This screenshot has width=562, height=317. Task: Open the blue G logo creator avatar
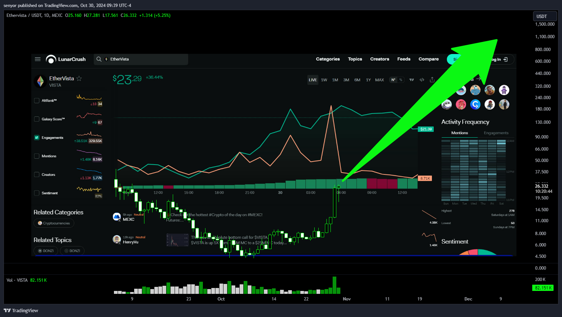click(475, 105)
